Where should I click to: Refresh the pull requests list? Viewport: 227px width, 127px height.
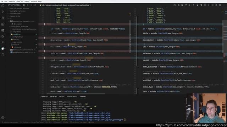click(32, 5)
